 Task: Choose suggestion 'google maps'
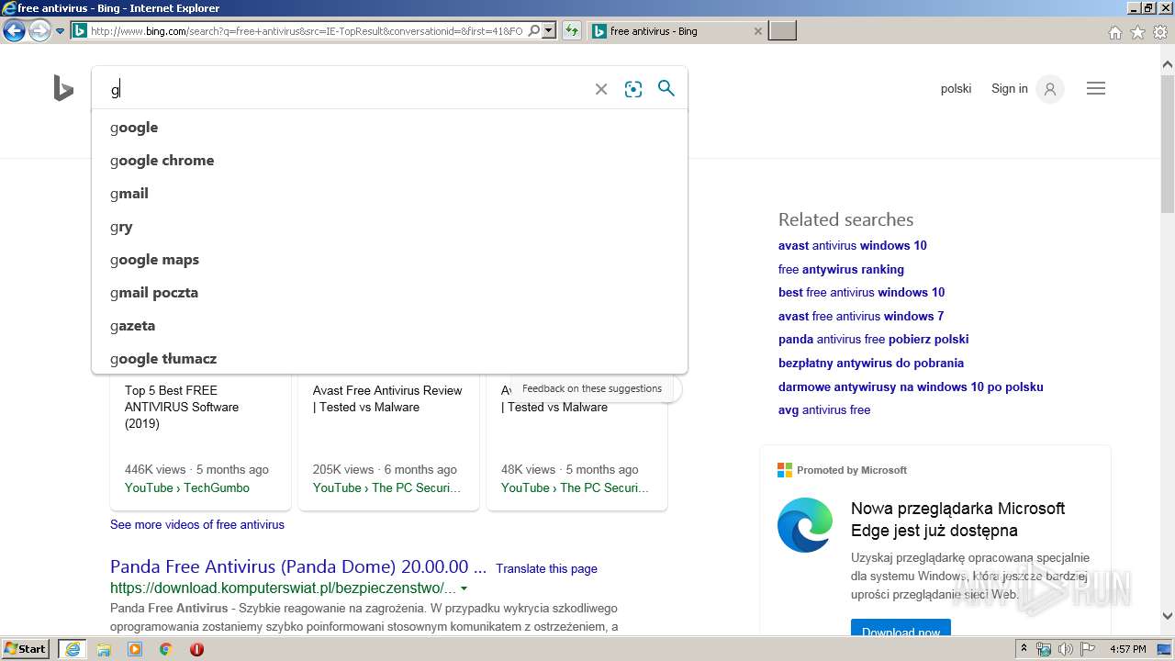(x=389, y=260)
